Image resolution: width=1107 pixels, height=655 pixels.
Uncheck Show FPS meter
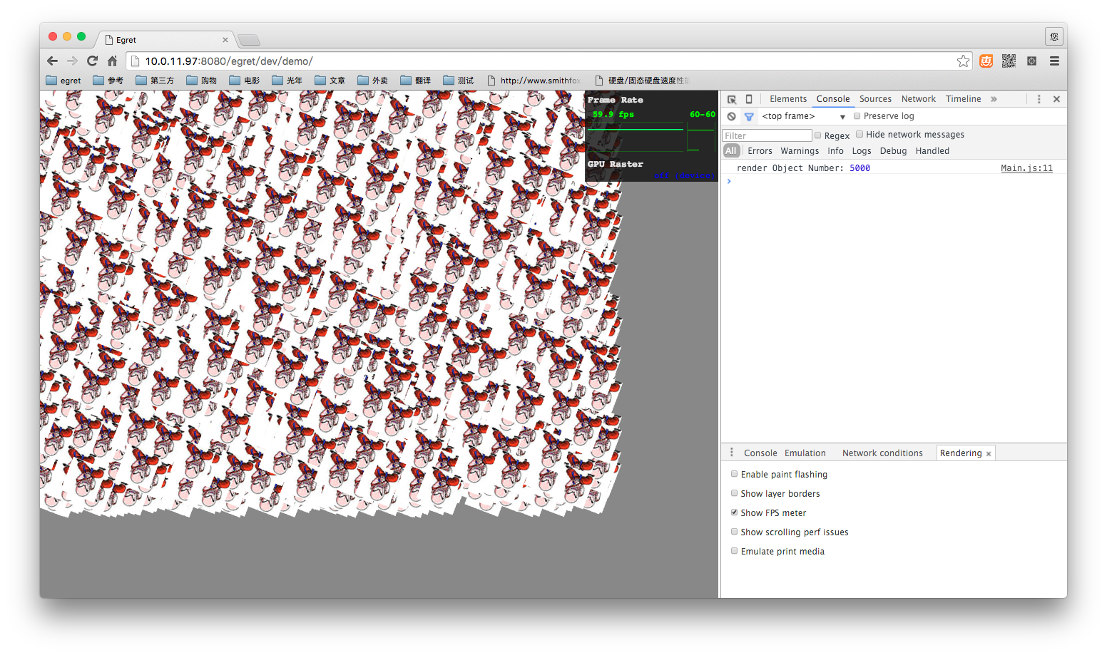tap(734, 512)
